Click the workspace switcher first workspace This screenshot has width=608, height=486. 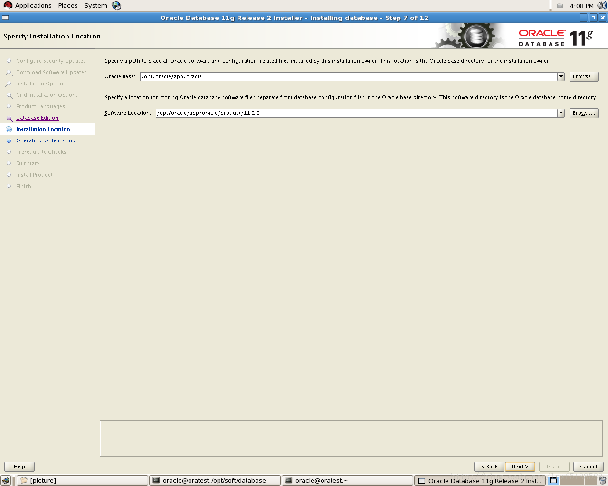pyautogui.click(x=553, y=480)
